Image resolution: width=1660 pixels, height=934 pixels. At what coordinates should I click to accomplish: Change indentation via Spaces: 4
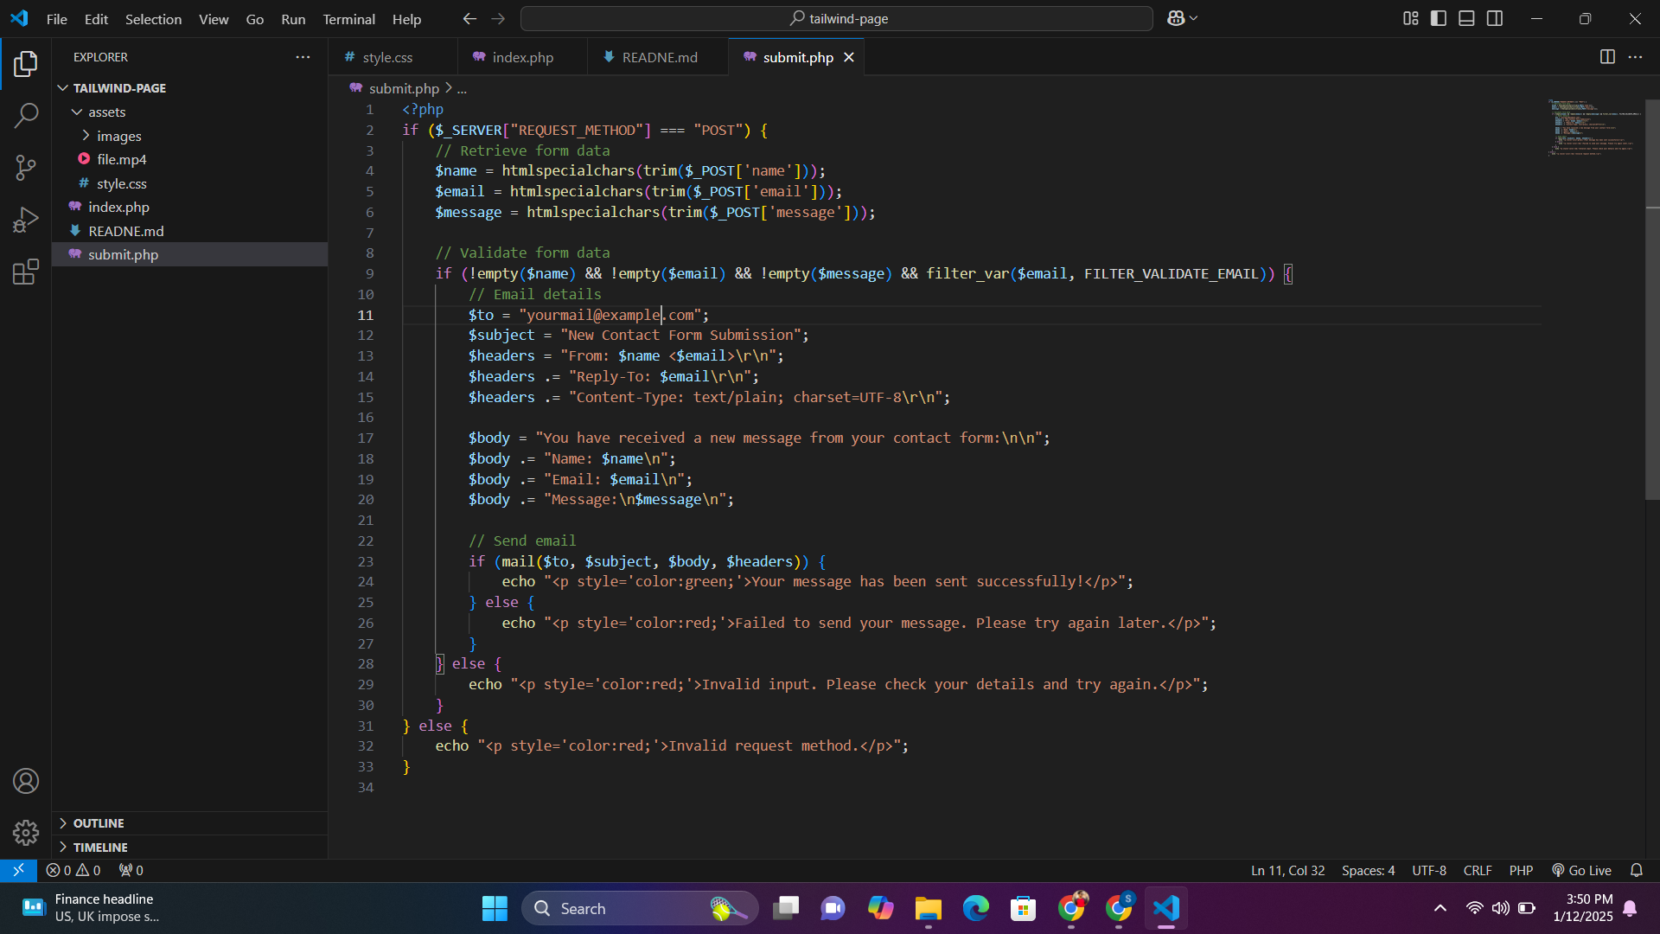[x=1368, y=870]
